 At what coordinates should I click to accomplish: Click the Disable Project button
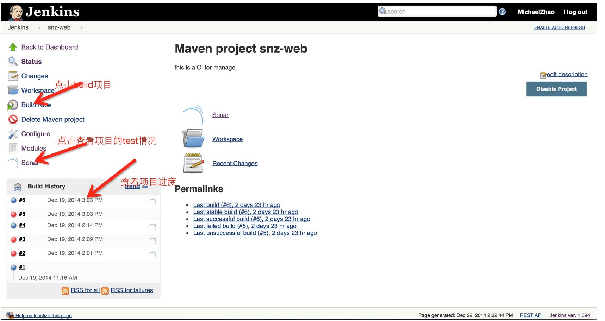pyautogui.click(x=556, y=89)
